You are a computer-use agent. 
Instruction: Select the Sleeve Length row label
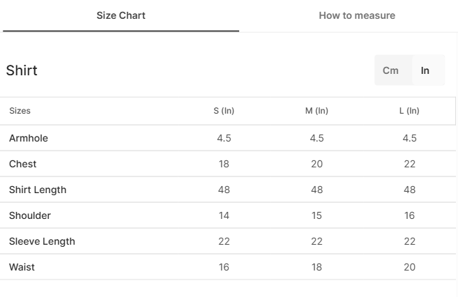point(42,241)
